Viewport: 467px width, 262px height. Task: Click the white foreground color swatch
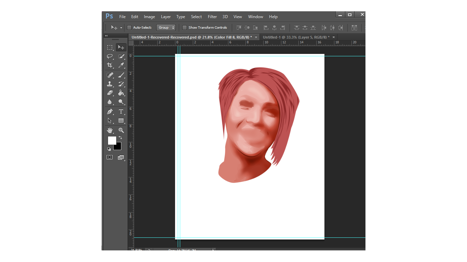[111, 140]
